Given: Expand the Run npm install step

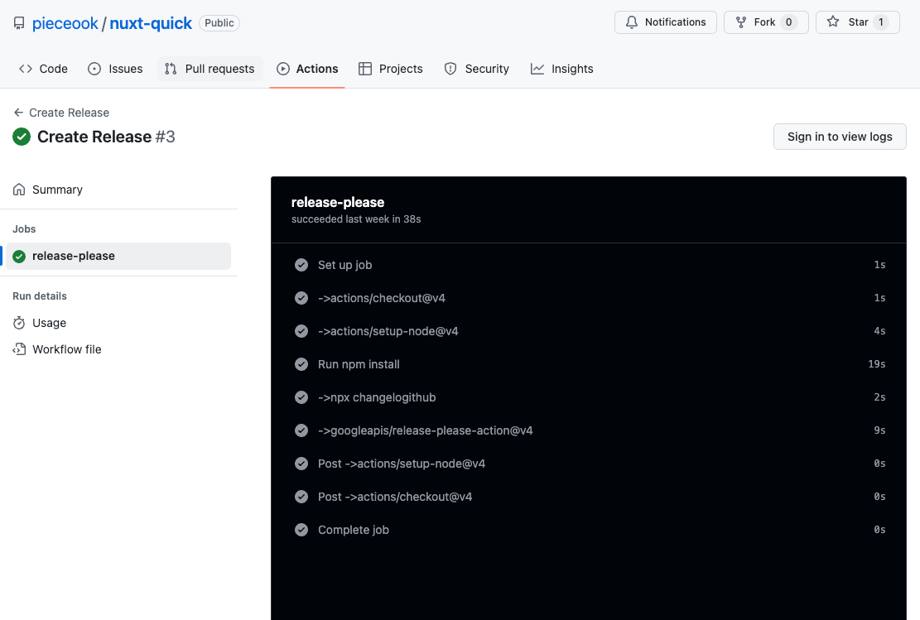Looking at the screenshot, I should [359, 364].
